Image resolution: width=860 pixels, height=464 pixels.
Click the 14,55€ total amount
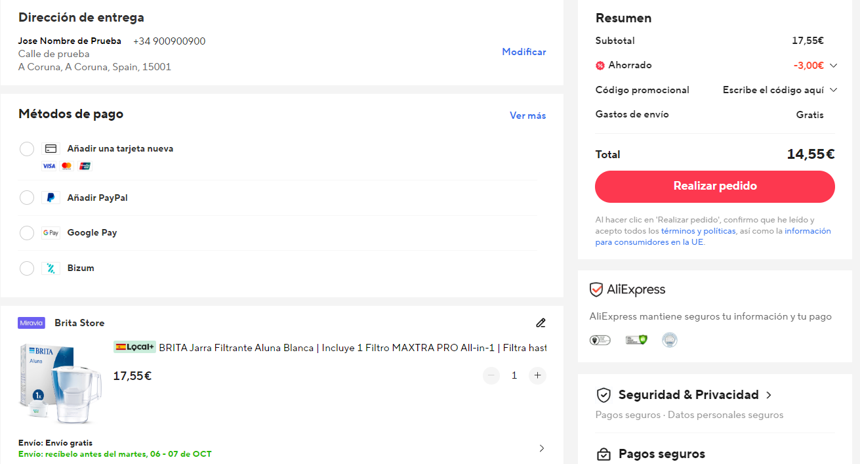point(811,154)
